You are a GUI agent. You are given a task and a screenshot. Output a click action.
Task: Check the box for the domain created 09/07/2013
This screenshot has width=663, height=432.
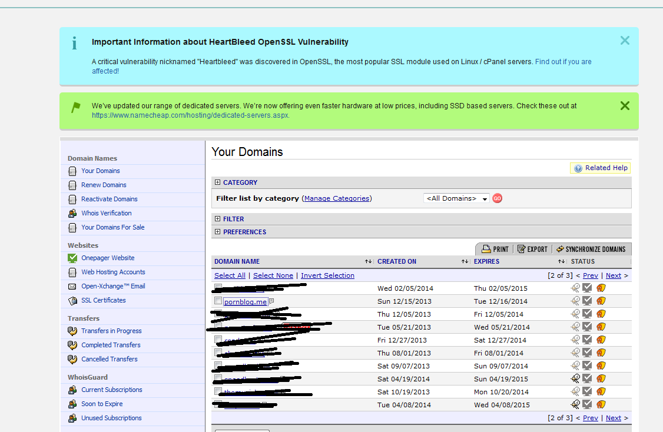pyautogui.click(x=218, y=365)
